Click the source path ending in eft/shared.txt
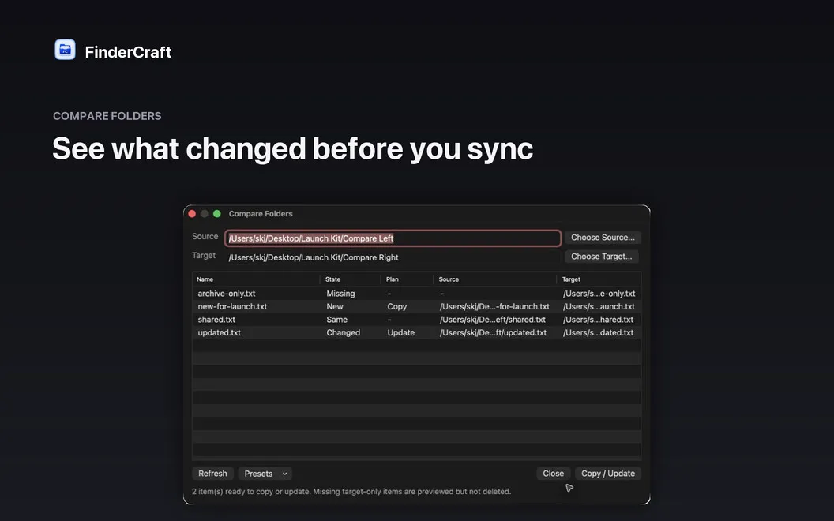Screen dimensions: 834x521 [x=493, y=320]
